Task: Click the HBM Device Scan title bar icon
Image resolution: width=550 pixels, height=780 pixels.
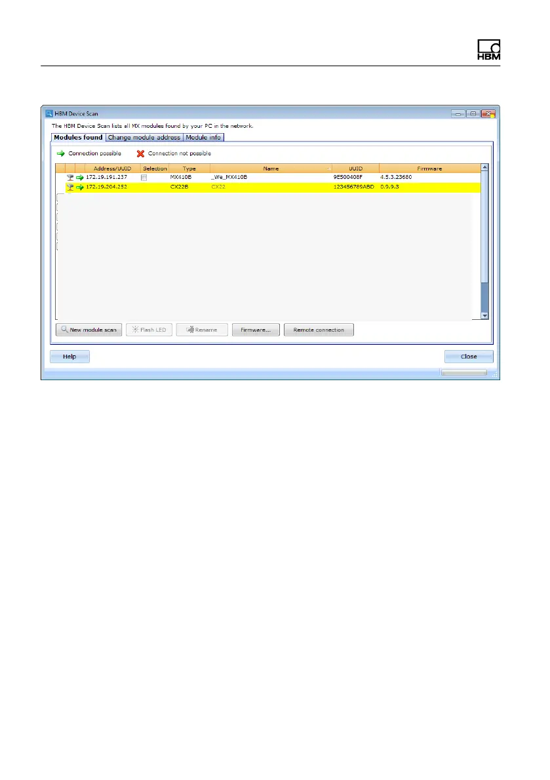Action: click(49, 113)
